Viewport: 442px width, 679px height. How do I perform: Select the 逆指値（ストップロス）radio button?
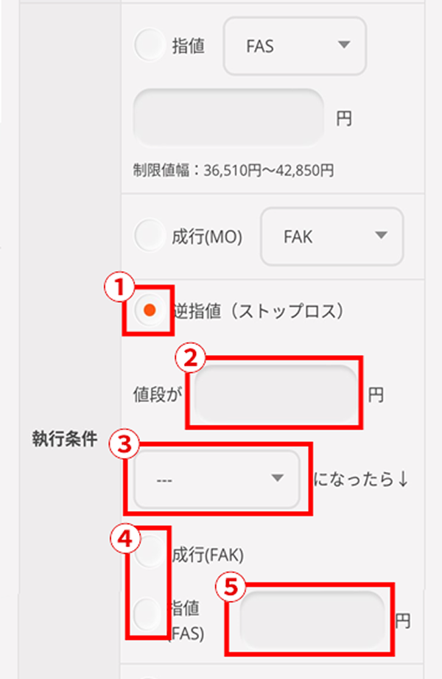point(150,311)
